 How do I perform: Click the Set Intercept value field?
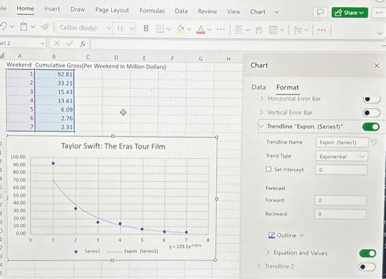coord(341,170)
